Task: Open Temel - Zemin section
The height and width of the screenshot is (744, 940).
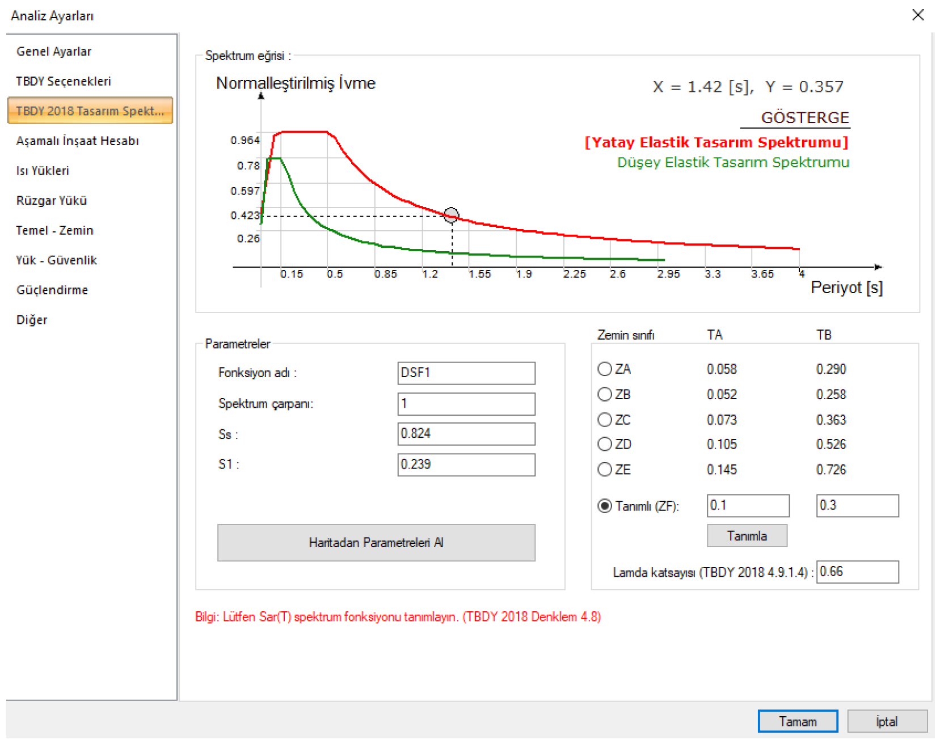Action: [55, 230]
